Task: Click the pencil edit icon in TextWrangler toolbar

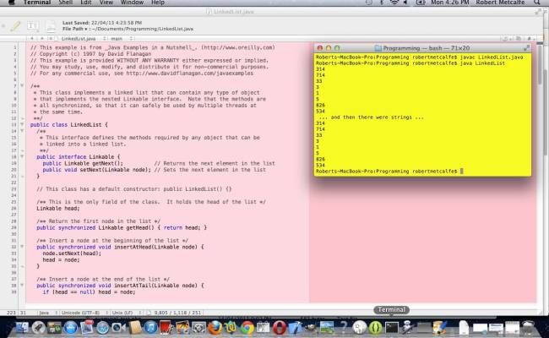Action: tap(15, 26)
